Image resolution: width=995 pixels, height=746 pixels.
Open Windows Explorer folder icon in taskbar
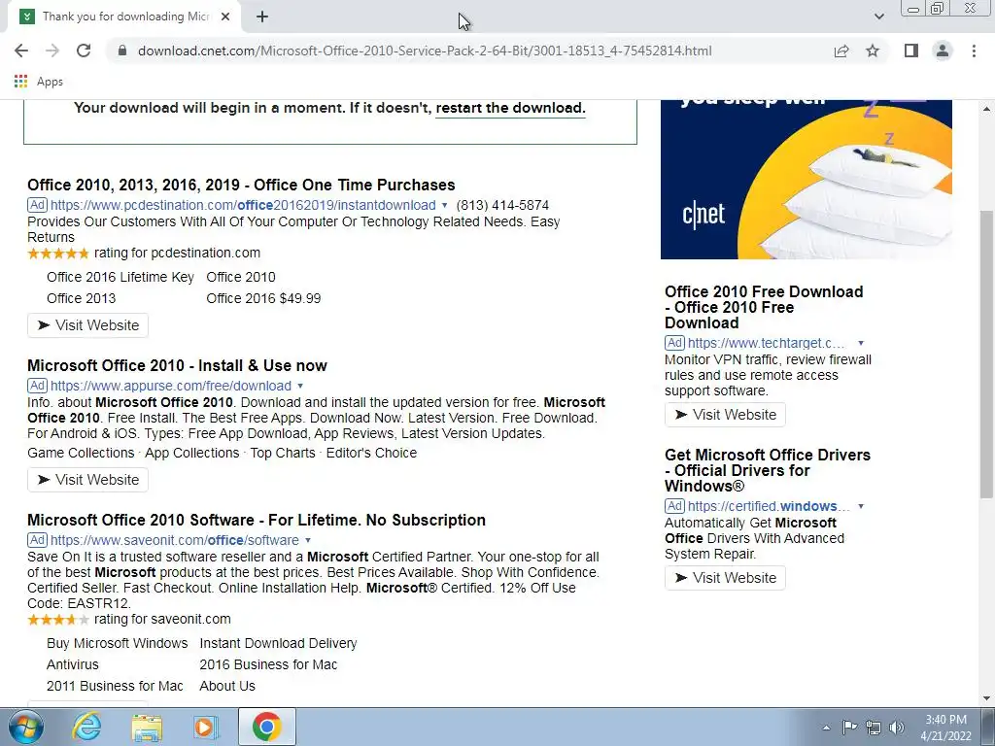pyautogui.click(x=147, y=727)
